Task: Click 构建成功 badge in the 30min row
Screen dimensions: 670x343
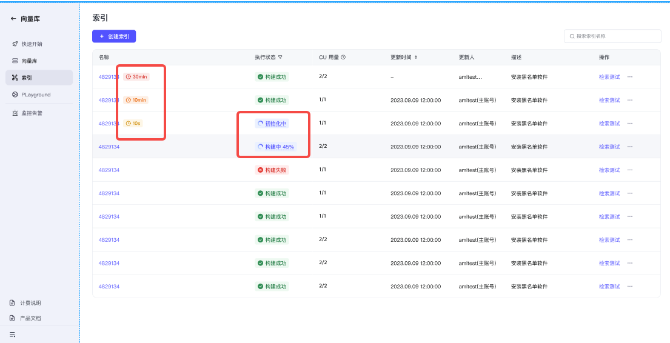Action: 272,77
